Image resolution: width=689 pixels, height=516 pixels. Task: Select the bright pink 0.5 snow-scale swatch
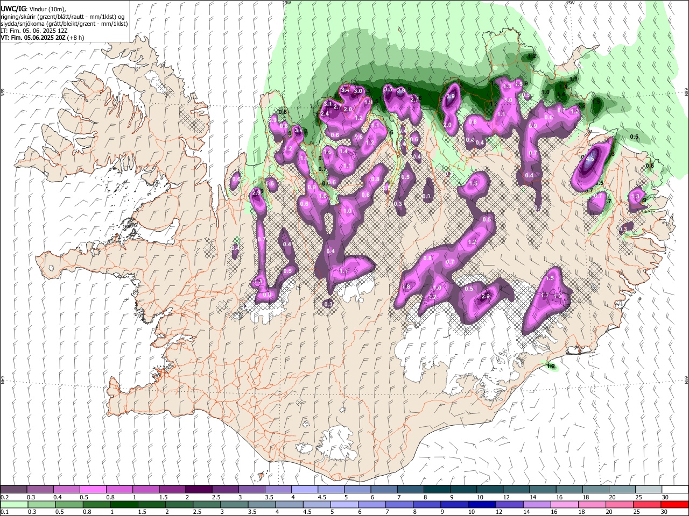coord(93,490)
